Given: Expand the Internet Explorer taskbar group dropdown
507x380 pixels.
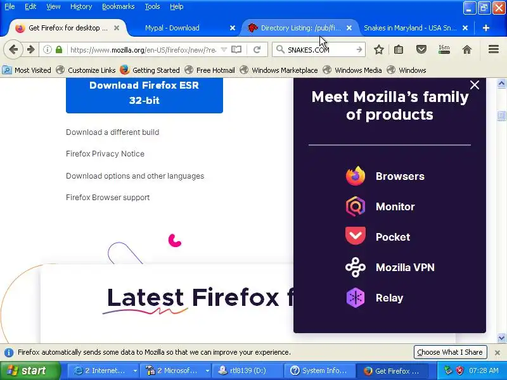Looking at the screenshot, I should click(135, 371).
